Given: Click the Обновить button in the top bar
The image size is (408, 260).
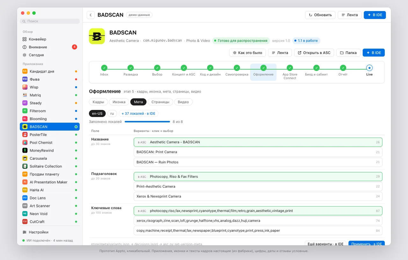Looking at the screenshot, I should pyautogui.click(x=320, y=15).
